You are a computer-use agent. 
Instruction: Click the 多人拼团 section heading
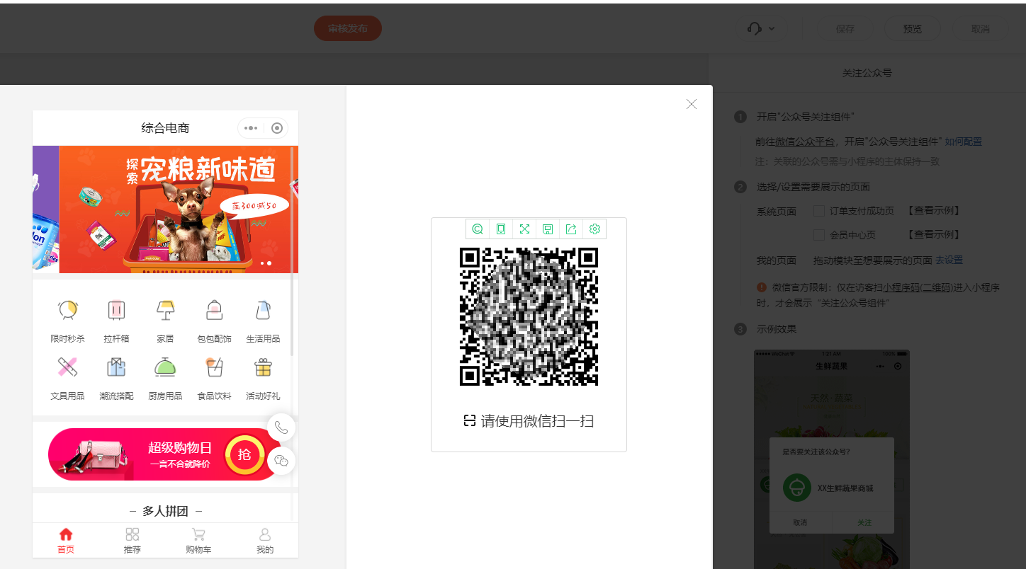165,511
